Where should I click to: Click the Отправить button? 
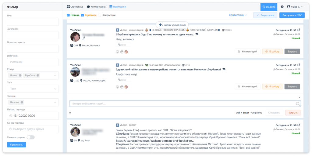(274, 113)
